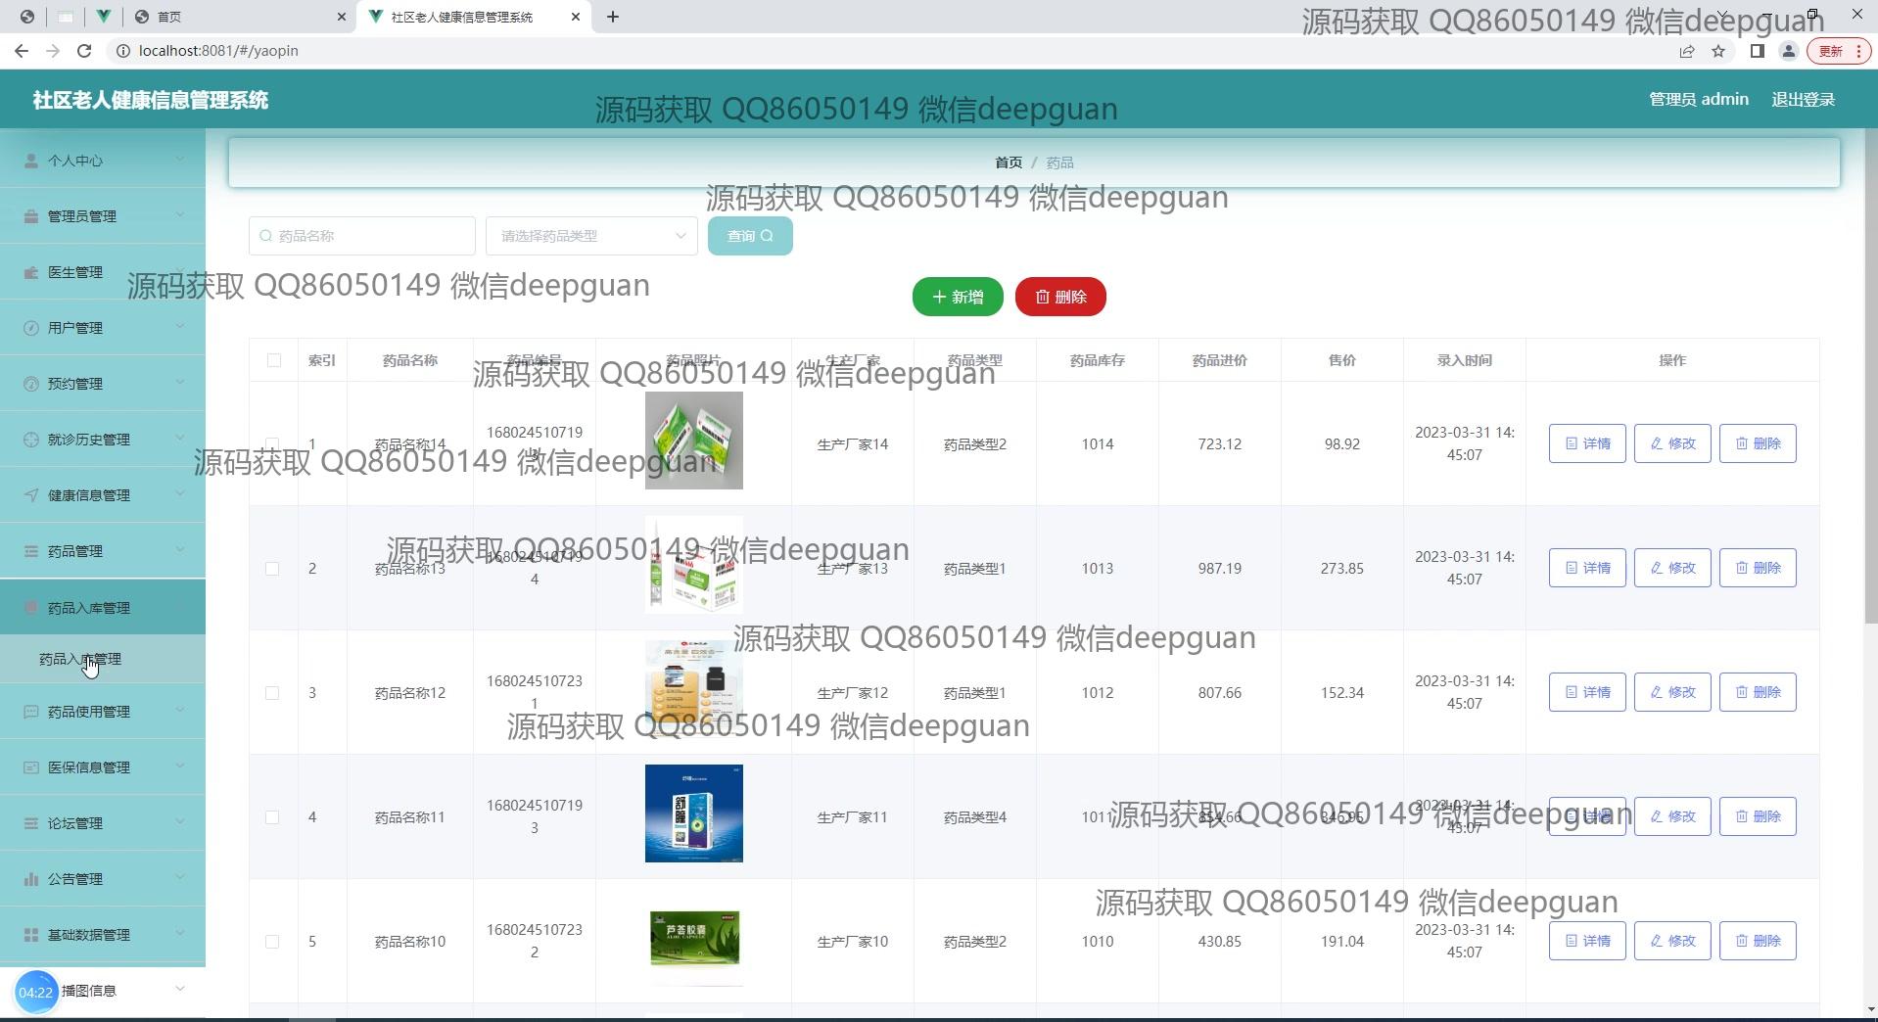Toggle the select-all checkbox in table header
This screenshot has width=1878, height=1022.
point(274,360)
